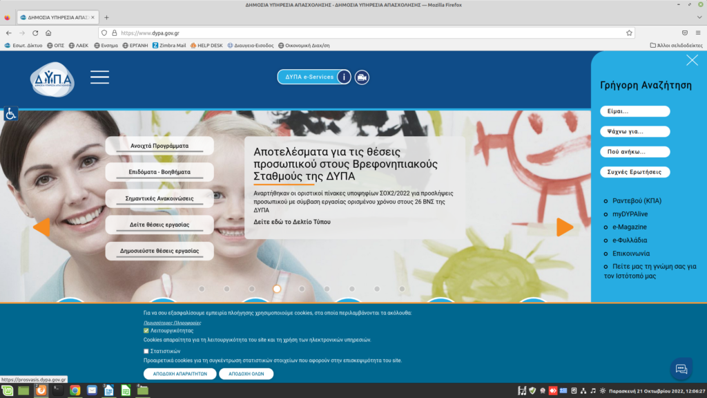Switch to LibreOffice Calc in taskbar
This screenshot has width=707, height=398.
point(126,390)
